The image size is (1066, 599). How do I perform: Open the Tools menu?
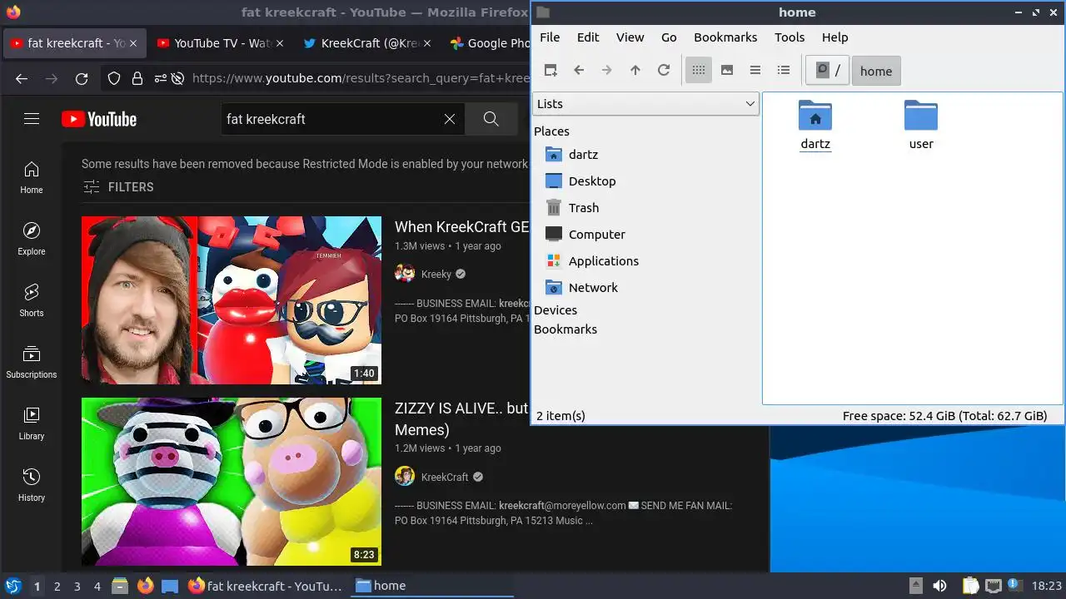(790, 37)
